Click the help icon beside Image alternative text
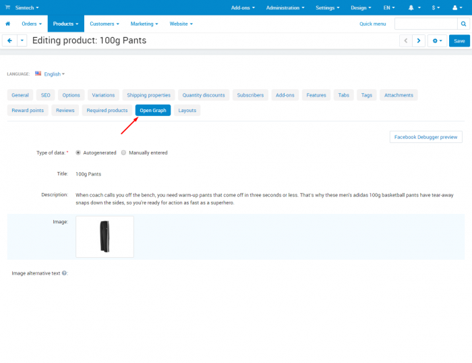472x363 pixels. (64, 273)
